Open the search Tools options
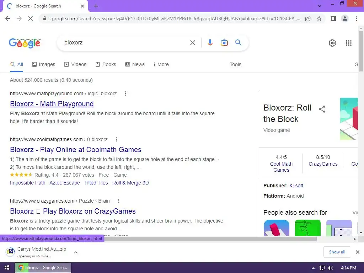 coord(235,64)
